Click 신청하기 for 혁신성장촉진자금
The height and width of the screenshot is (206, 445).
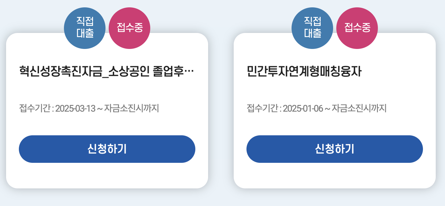pos(107,149)
